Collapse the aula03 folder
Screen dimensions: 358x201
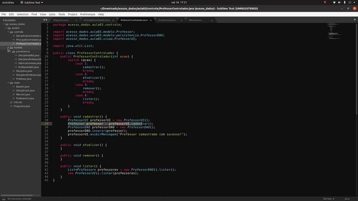[x=6, y=28]
